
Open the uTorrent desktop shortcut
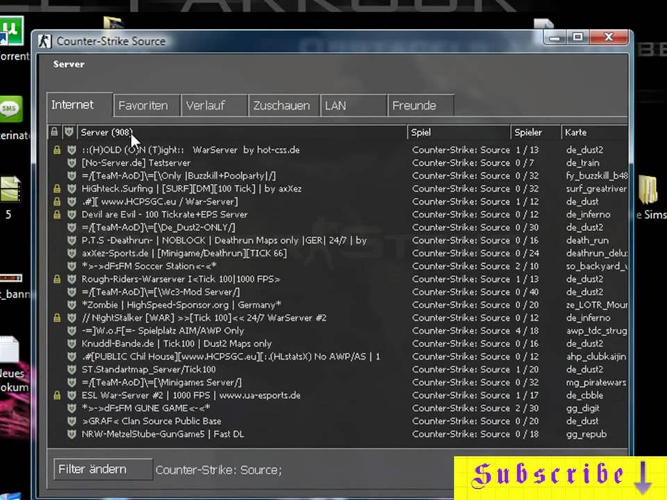12,31
